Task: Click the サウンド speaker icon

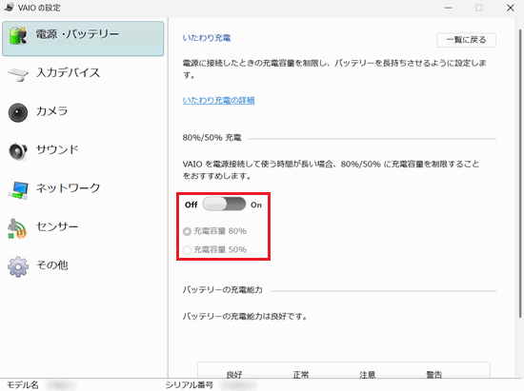Action: [x=18, y=151]
